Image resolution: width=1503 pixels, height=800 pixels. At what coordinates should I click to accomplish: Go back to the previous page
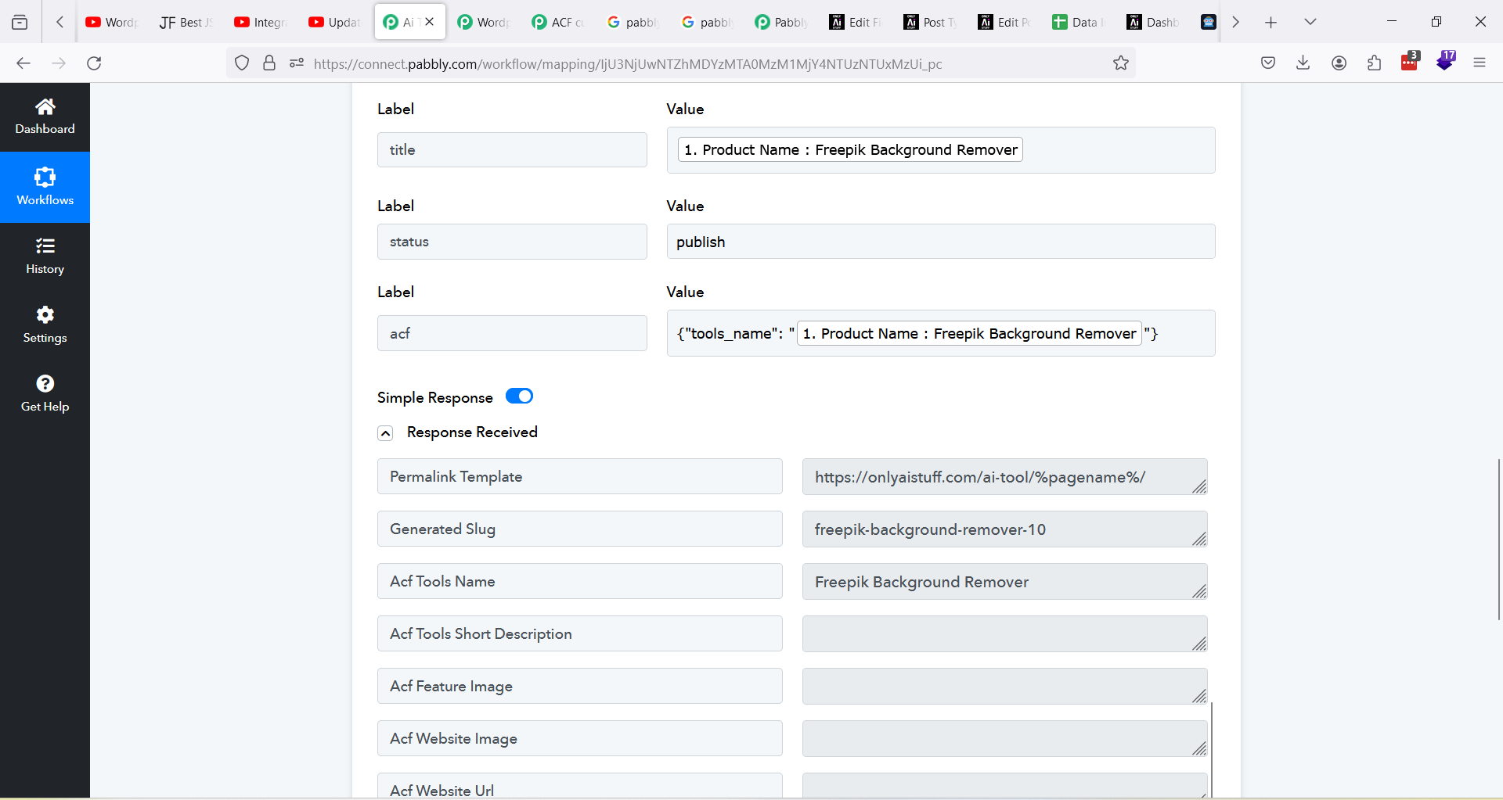(x=23, y=63)
